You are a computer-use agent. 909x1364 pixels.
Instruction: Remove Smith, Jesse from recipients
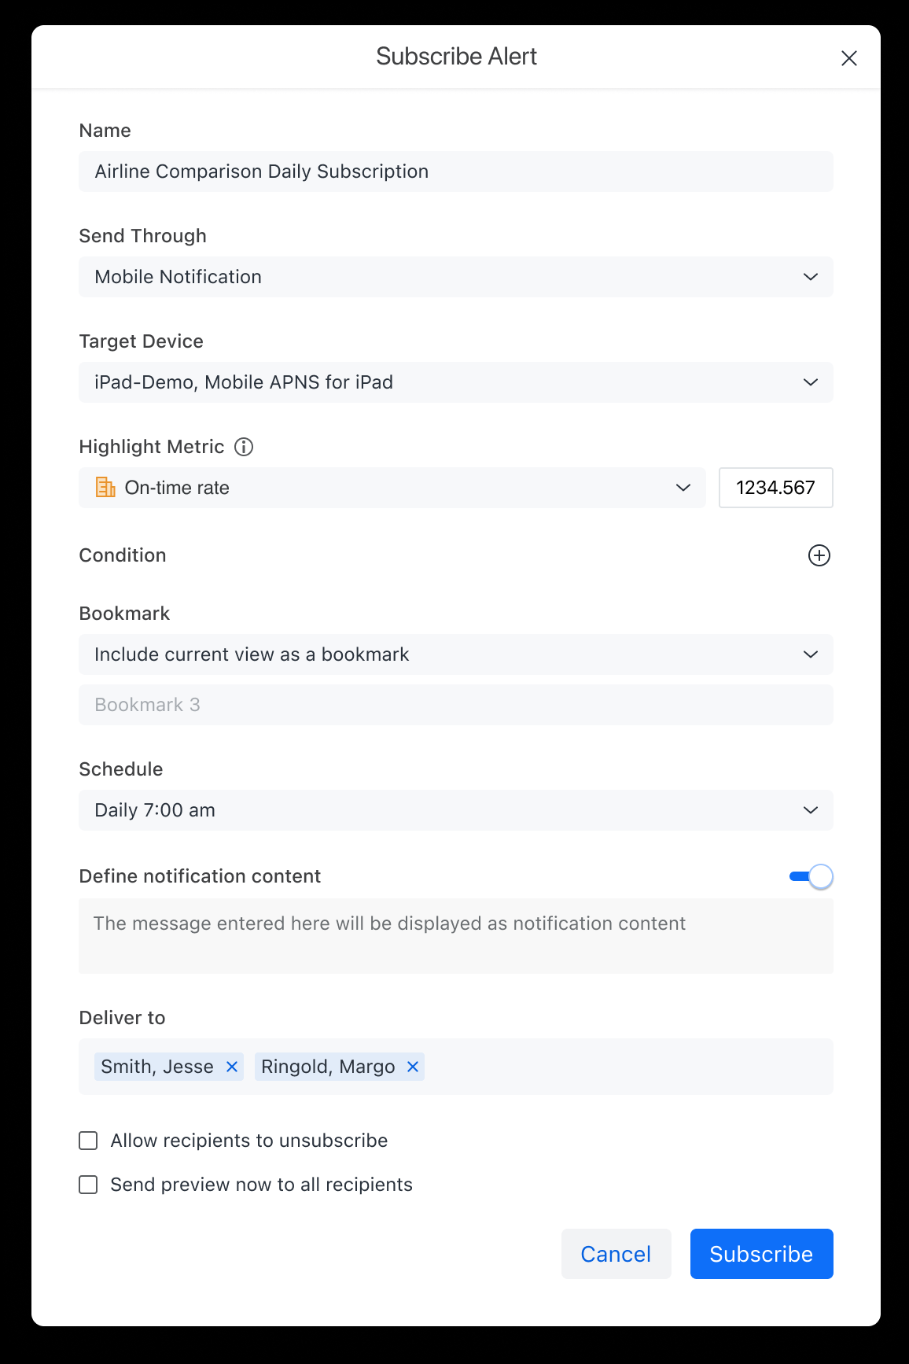(232, 1067)
